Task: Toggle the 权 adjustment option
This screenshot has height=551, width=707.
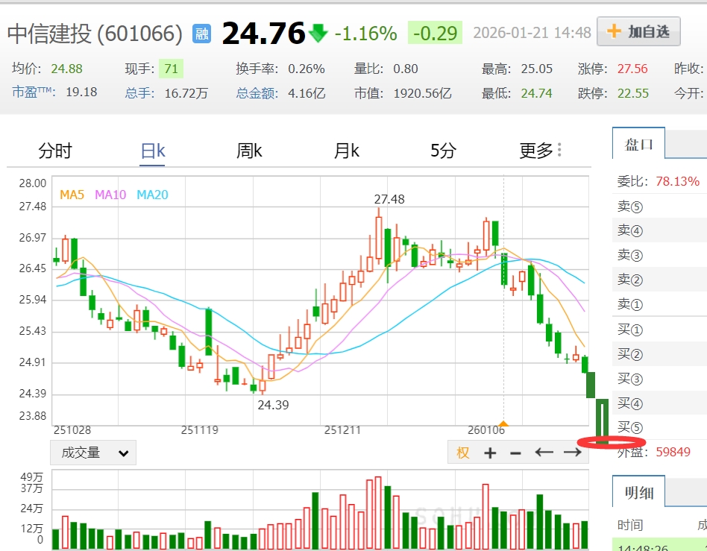Action: [x=462, y=453]
